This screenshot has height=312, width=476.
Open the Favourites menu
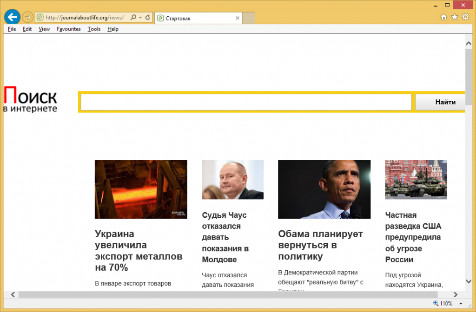click(x=68, y=29)
